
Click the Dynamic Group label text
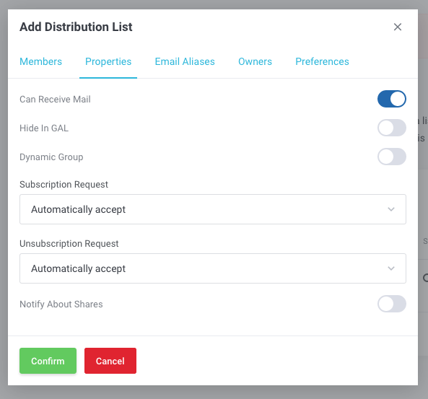click(x=51, y=157)
